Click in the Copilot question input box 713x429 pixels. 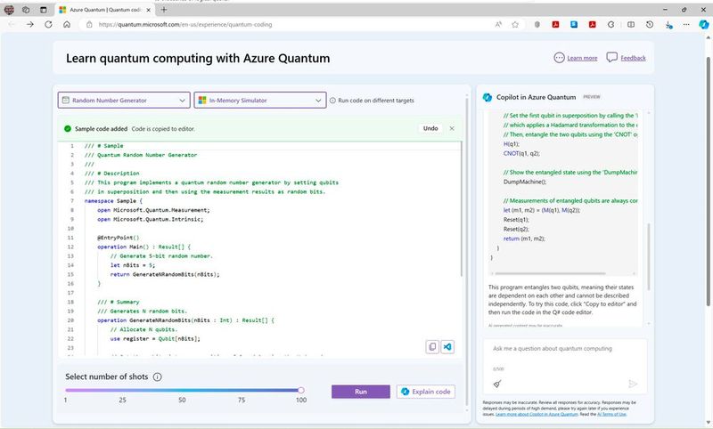564,349
